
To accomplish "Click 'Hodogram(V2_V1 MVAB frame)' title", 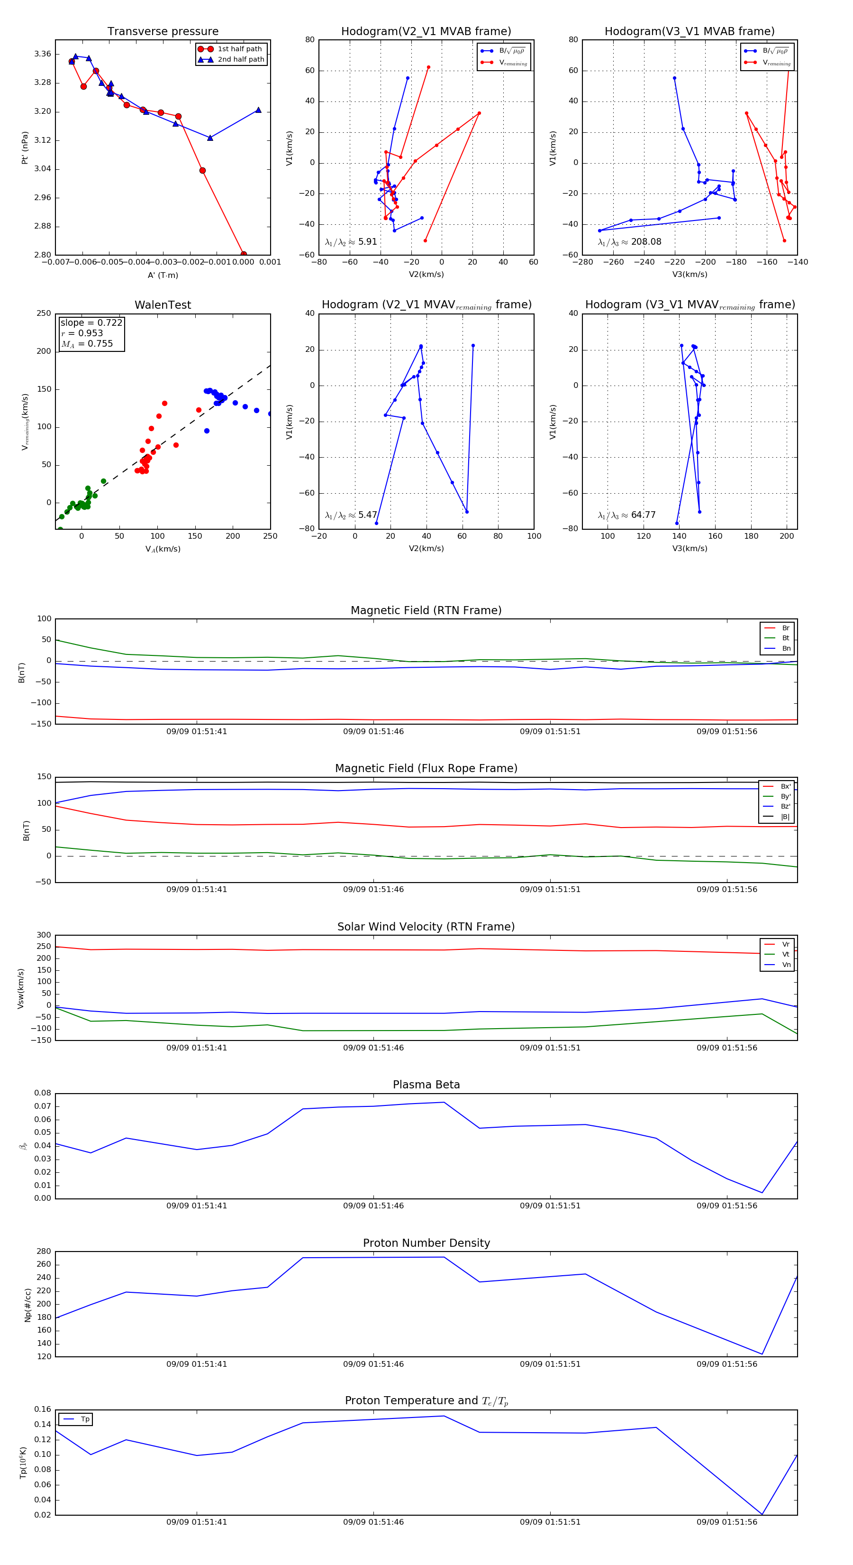I will point(426,32).
